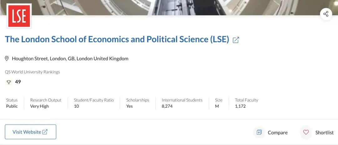This screenshot has width=338, height=145.
Task: Click the location pin icon
Action: point(7,59)
